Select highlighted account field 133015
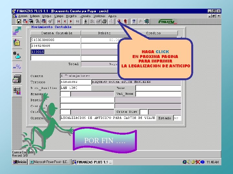Viewport: 233px width, 174px height. (x=56, y=52)
